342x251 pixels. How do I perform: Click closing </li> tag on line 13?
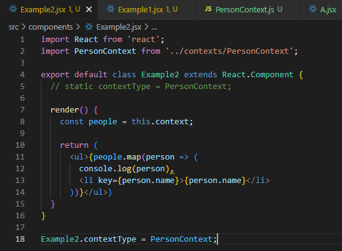click(258, 181)
